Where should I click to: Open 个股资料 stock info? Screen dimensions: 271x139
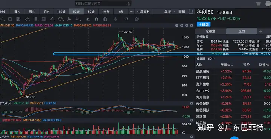point(143,12)
